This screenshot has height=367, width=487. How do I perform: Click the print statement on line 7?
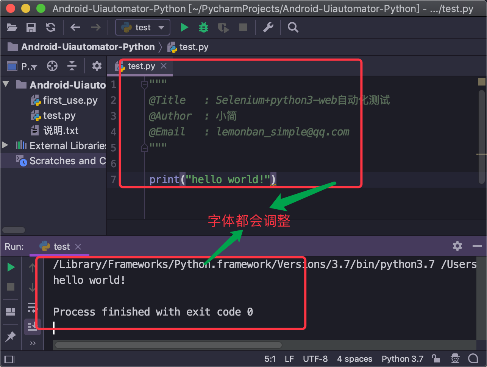213,179
